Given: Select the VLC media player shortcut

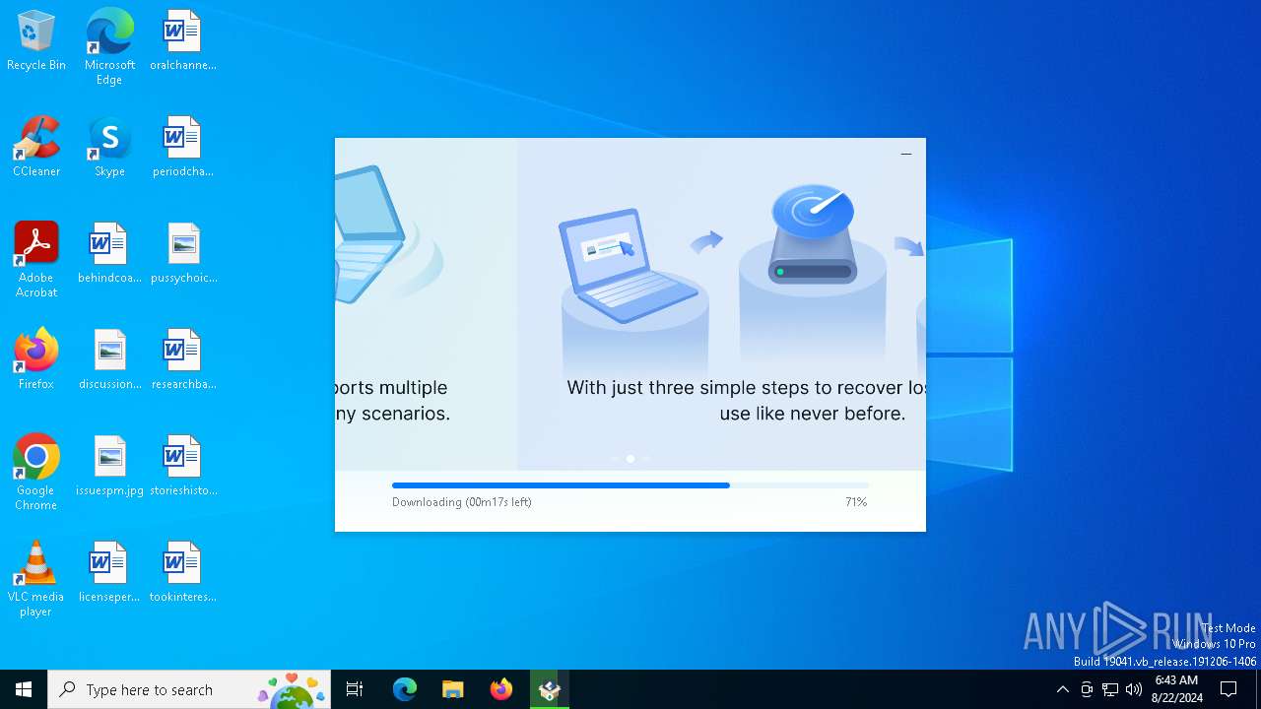Looking at the screenshot, I should tap(36, 579).
